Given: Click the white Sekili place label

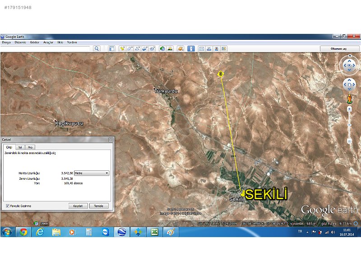Looking at the screenshot, I should (x=236, y=199).
